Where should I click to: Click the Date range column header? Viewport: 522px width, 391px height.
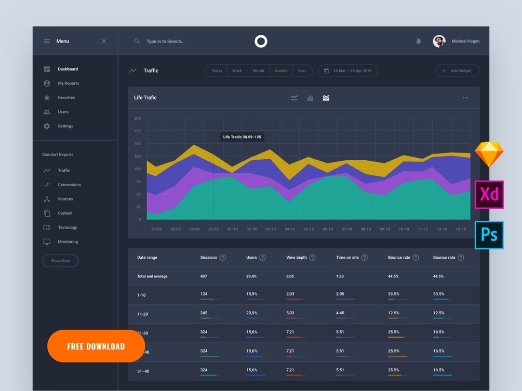(x=147, y=258)
